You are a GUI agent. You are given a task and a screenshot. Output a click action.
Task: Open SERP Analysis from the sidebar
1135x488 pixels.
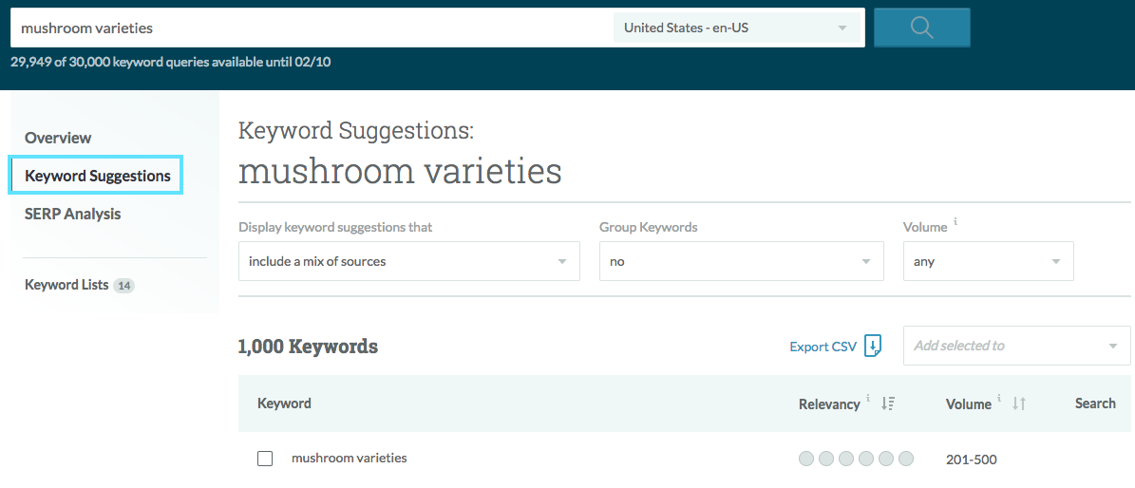72,214
